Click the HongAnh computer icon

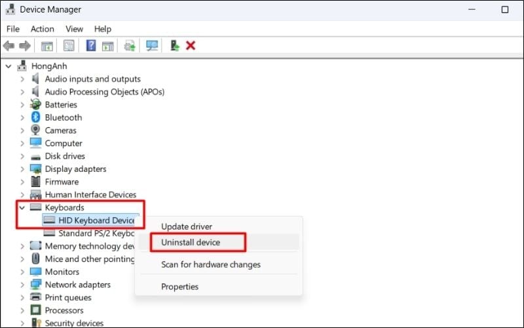pos(22,66)
